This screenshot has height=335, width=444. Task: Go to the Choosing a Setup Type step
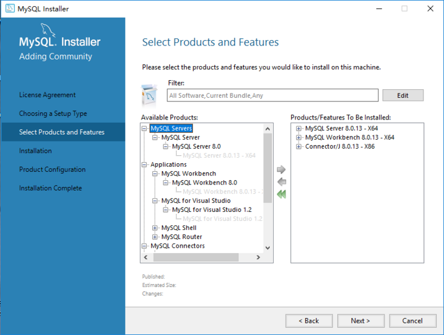(x=53, y=113)
